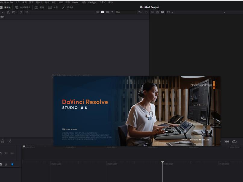Click the upper timeline playhead handle
The width and height of the screenshot is (243, 182).
24,147
